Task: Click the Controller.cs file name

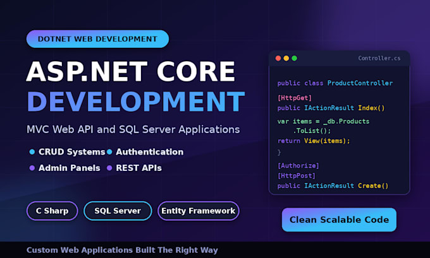Action: 379,58
